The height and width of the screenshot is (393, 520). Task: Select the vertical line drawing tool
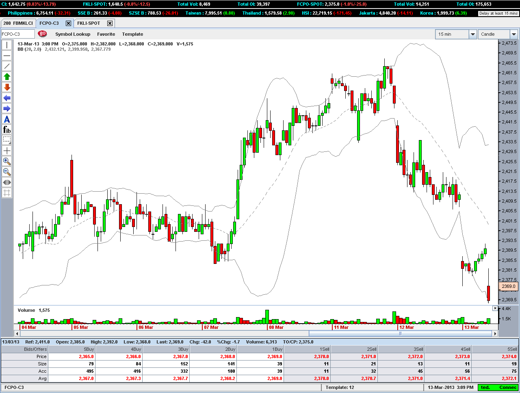pos(7,45)
